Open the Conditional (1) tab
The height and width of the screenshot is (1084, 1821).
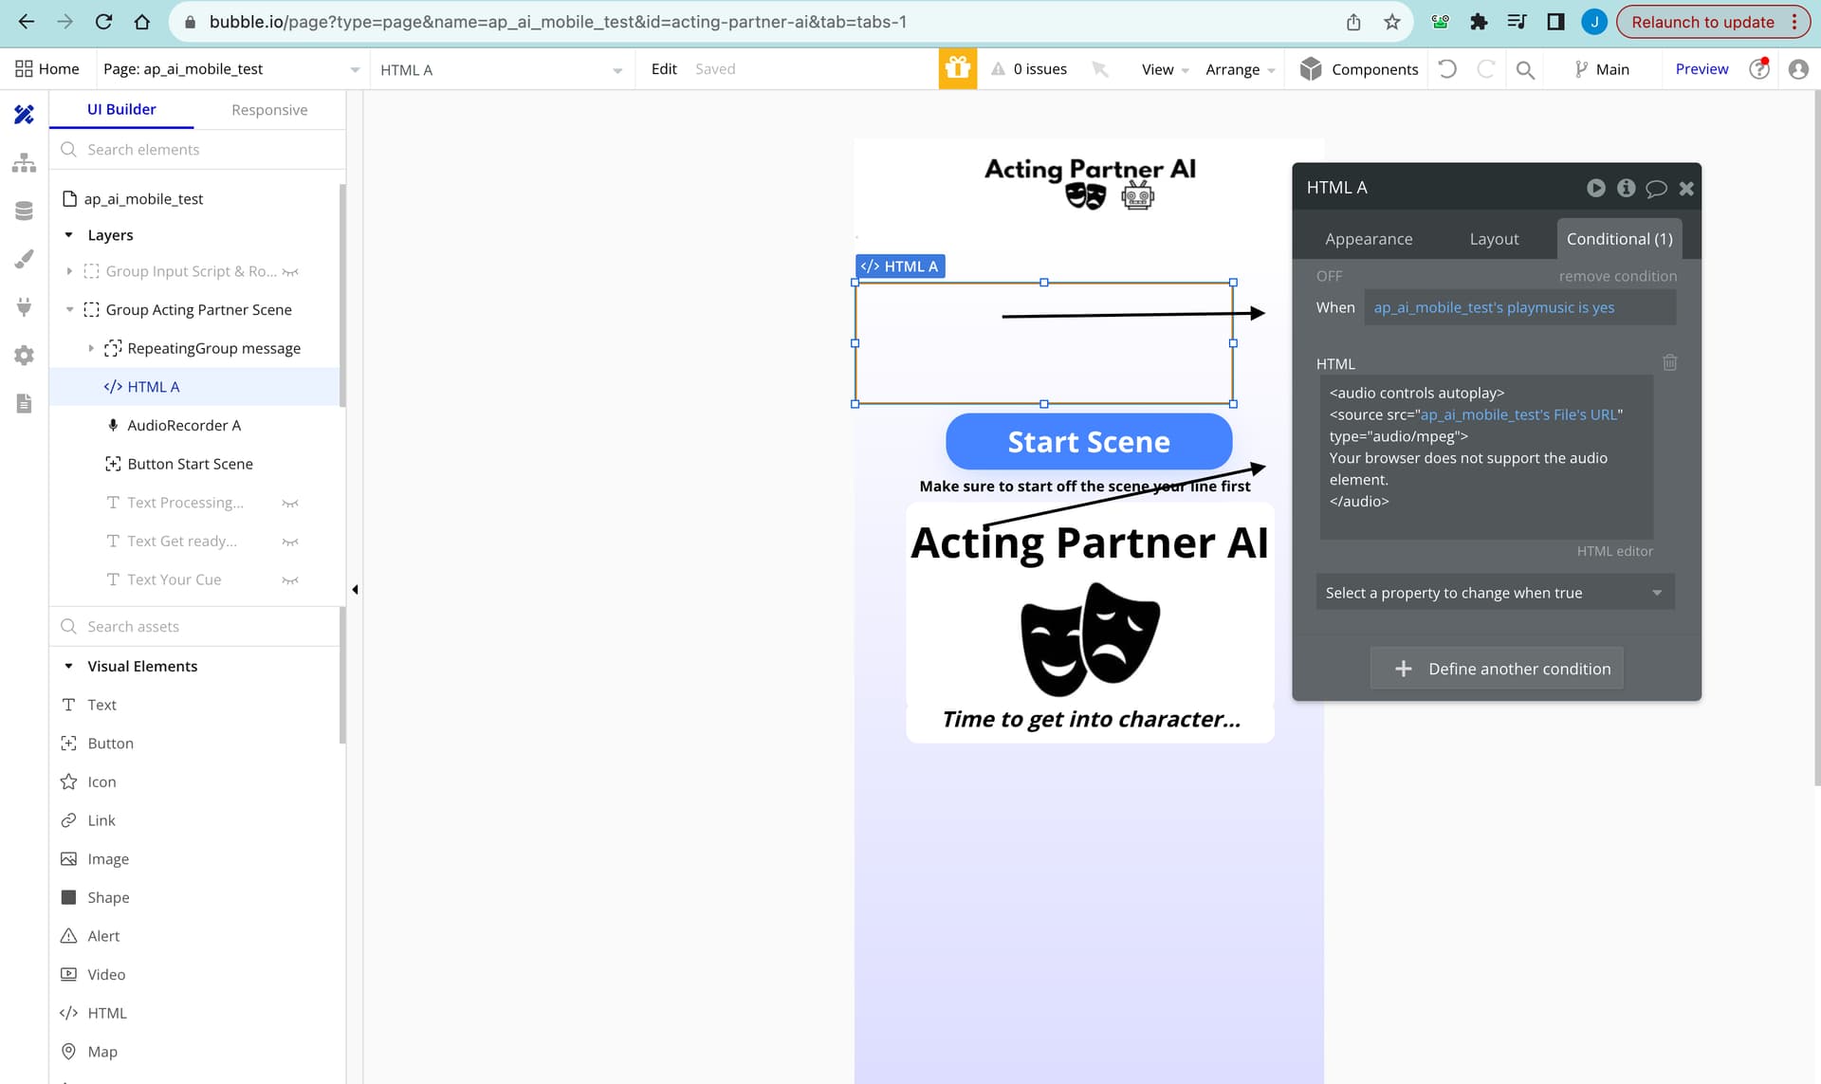pos(1619,239)
